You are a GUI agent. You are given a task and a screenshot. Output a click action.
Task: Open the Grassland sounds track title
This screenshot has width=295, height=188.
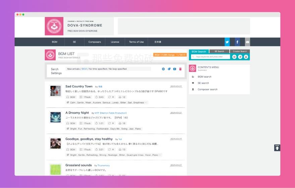pyautogui.click(x=78, y=165)
